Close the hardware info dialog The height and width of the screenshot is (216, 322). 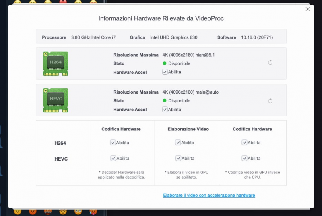point(308,9)
